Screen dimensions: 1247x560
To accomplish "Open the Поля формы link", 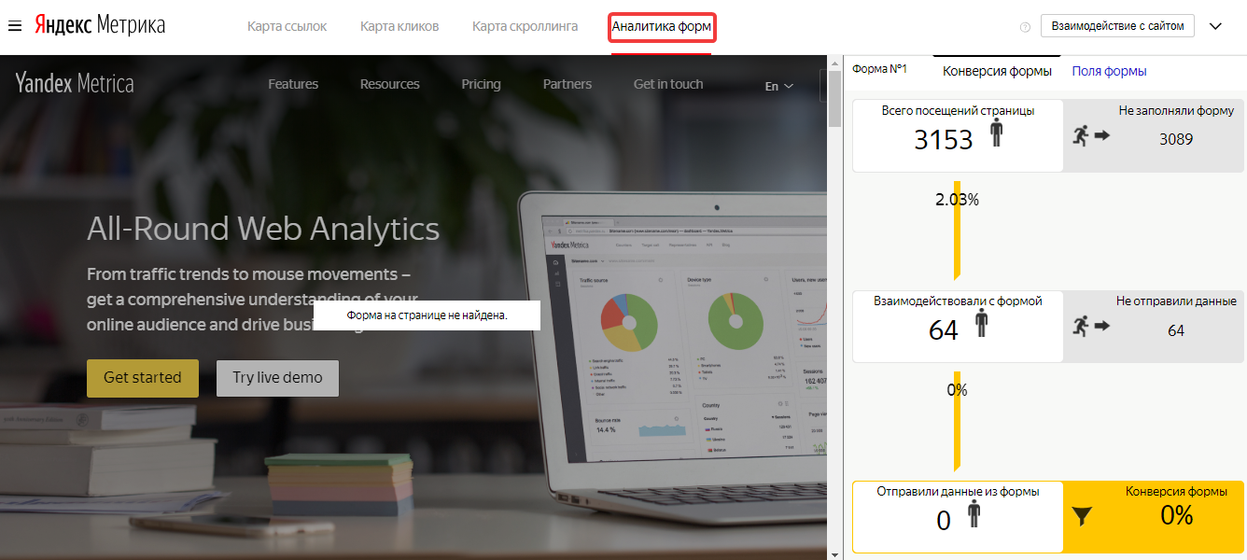I will (x=1109, y=71).
